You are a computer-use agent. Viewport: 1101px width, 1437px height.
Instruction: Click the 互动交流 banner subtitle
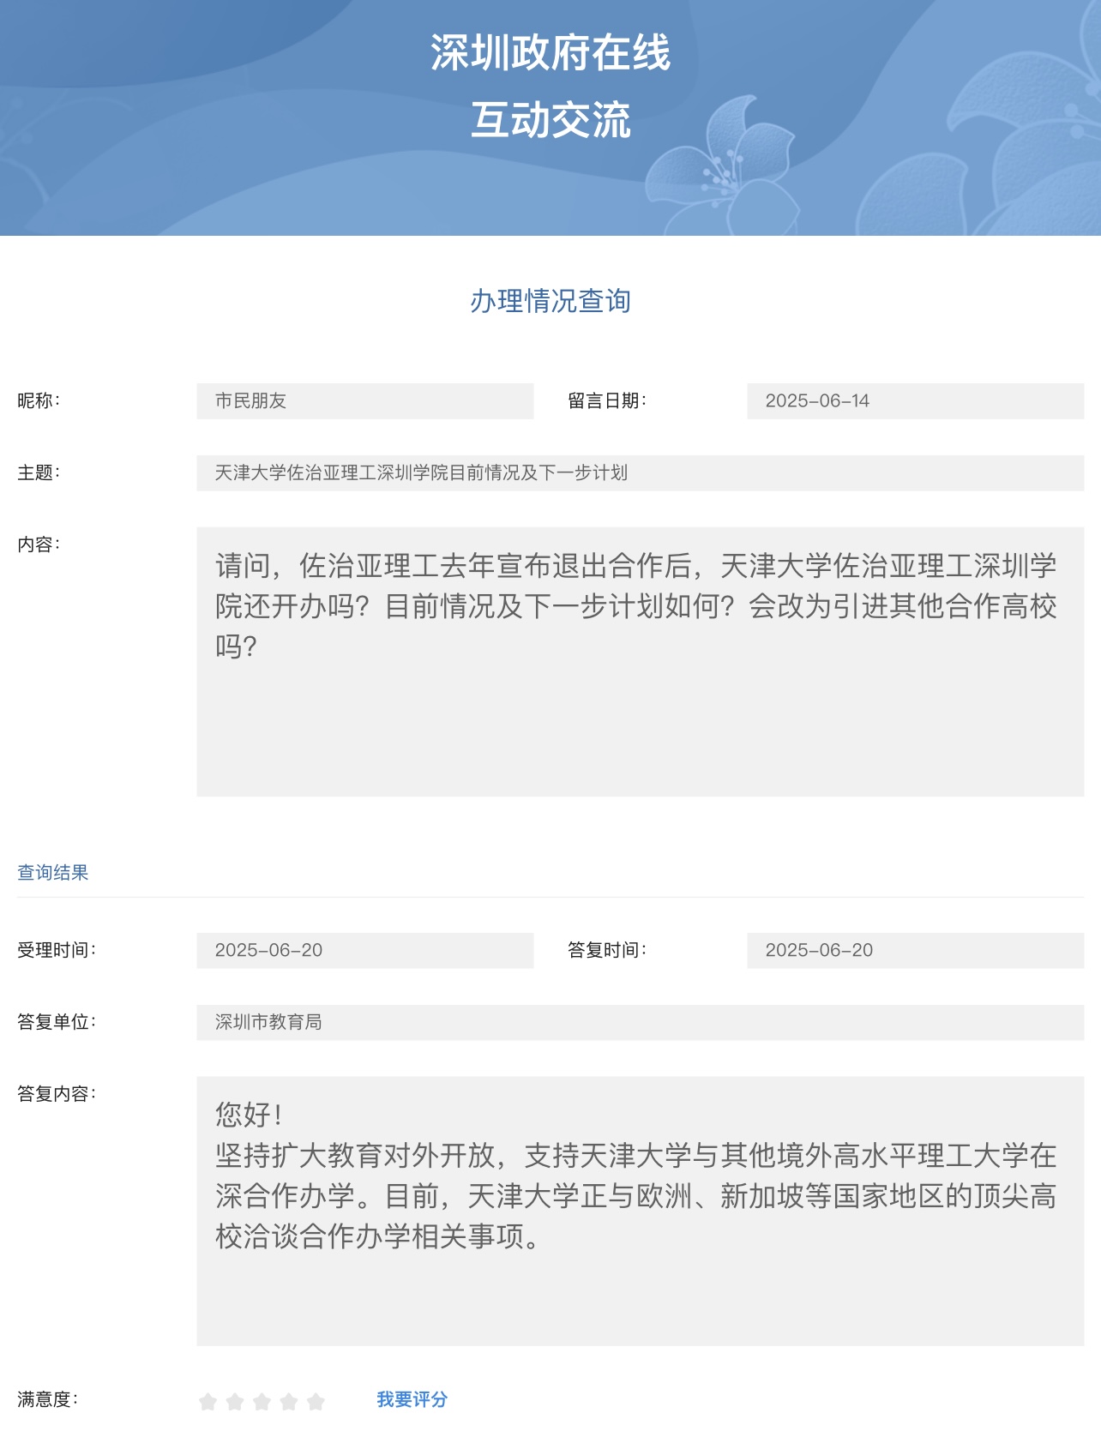coord(550,119)
